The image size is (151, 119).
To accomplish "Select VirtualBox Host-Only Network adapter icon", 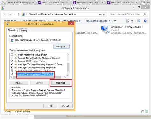I will click(105, 30).
